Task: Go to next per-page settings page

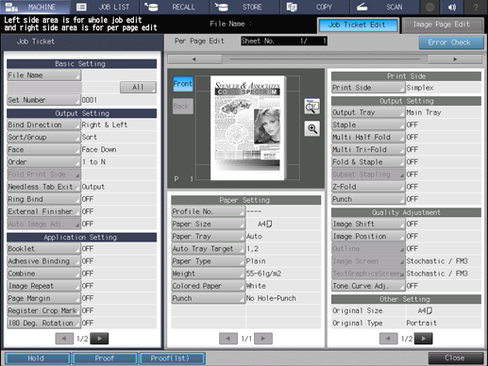Action: coord(424,339)
